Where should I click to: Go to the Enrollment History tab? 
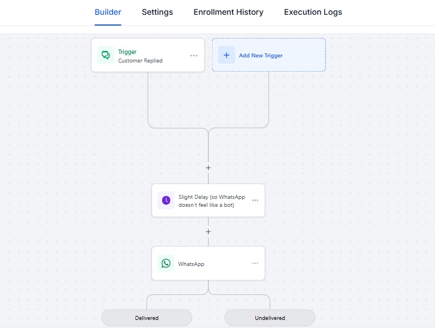click(x=229, y=12)
